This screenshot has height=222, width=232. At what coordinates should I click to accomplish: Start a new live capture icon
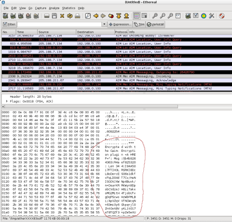point(21,16)
